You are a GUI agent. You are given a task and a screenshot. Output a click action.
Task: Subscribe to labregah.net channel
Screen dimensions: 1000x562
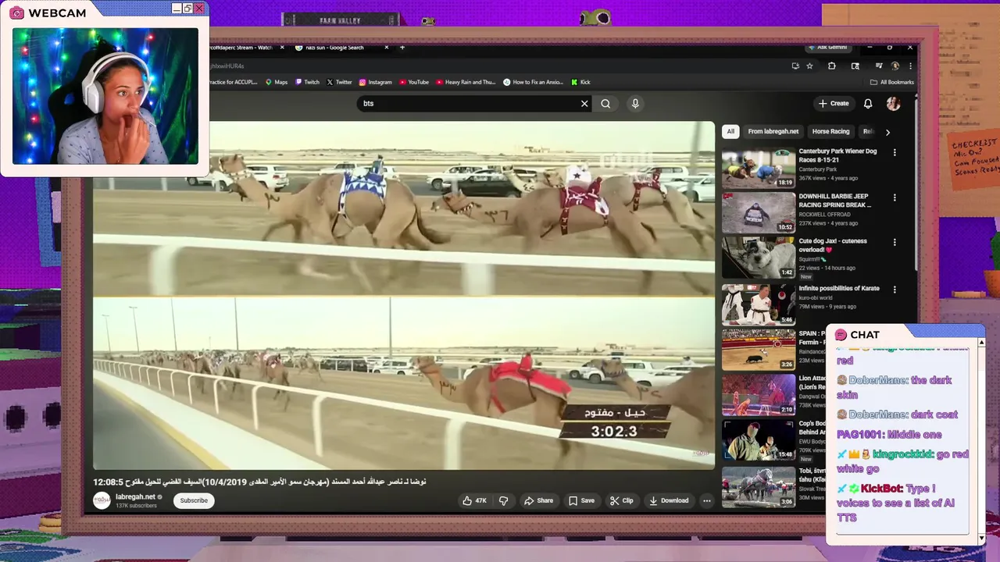tap(194, 500)
